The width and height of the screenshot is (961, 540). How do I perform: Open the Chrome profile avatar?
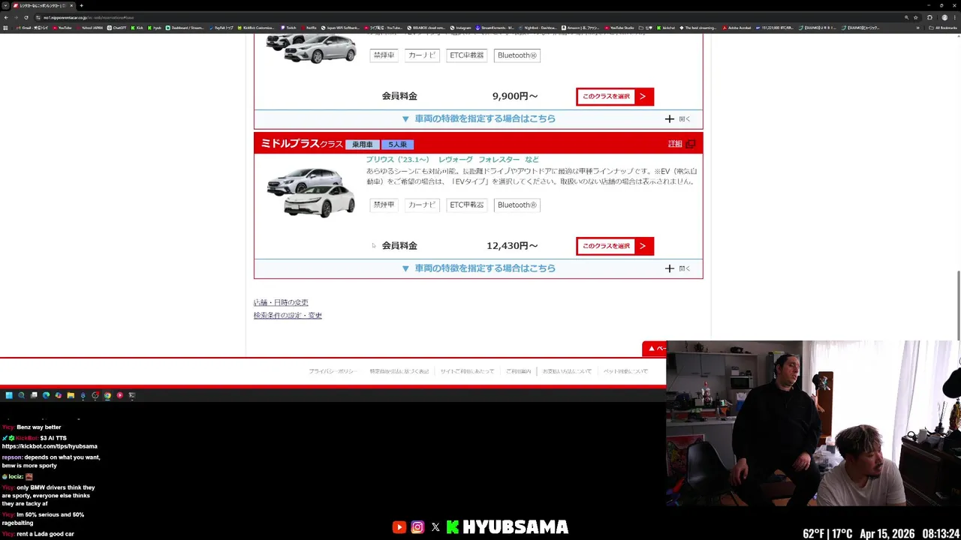[x=944, y=17]
